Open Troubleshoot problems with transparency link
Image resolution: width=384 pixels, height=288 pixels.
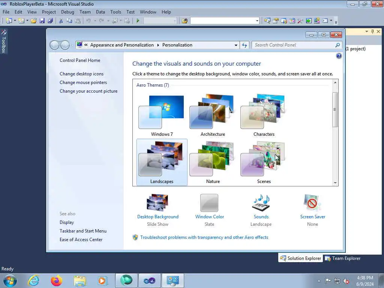[x=204, y=237]
